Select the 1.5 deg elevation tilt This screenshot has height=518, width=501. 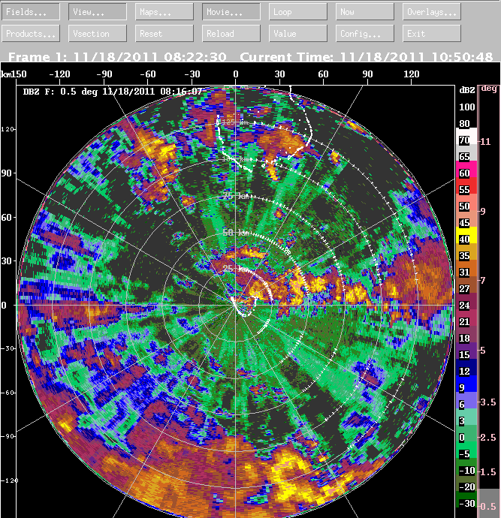point(488,471)
